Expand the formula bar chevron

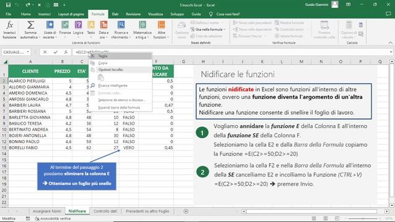click(391, 52)
